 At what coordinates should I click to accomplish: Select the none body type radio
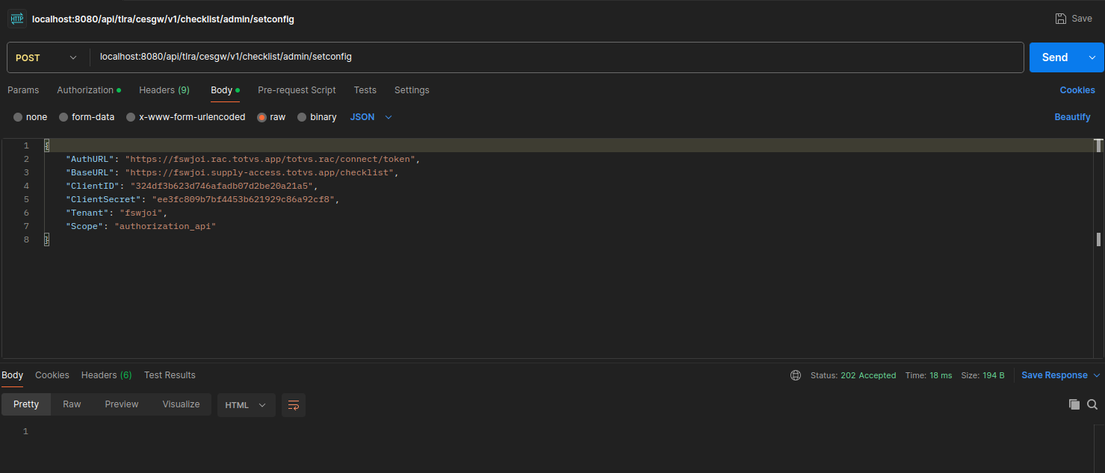click(18, 117)
